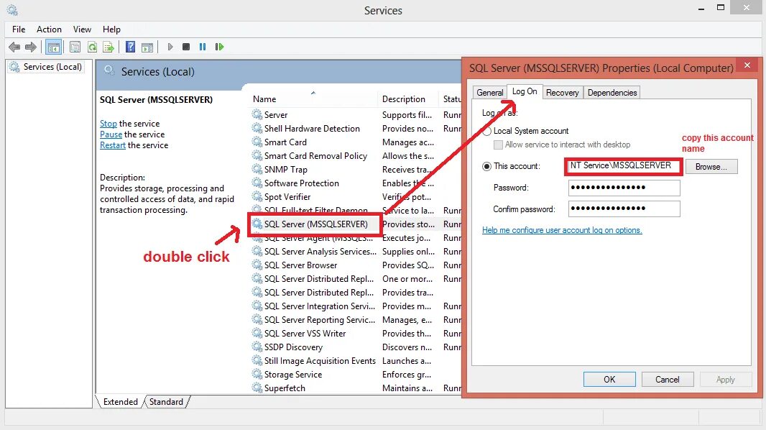Click the show/hide action pane icon

tap(147, 47)
